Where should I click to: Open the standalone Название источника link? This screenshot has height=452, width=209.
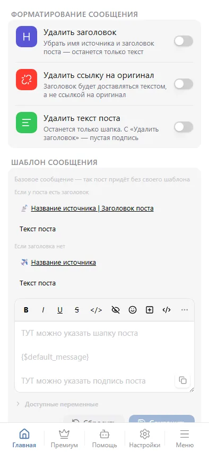(x=64, y=262)
